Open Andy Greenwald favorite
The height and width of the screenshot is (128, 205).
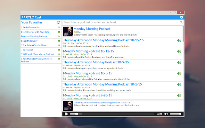click(31, 27)
